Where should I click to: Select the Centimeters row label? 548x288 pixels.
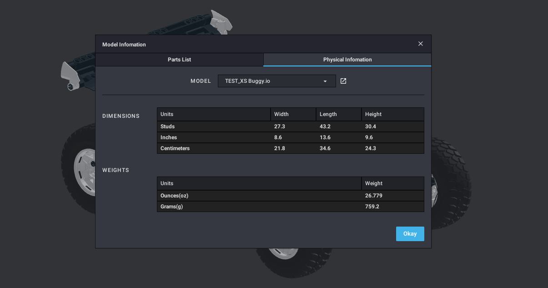click(x=175, y=148)
